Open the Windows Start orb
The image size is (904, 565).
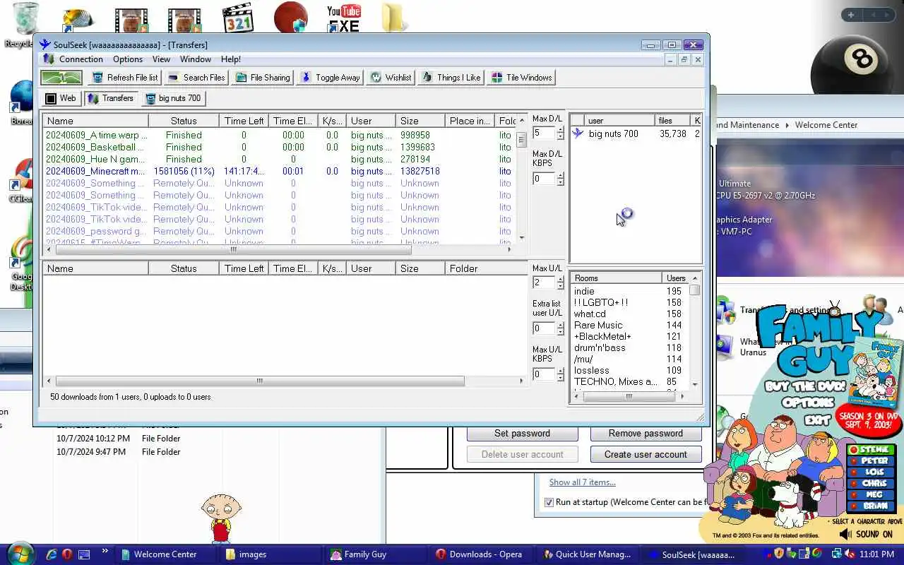(x=19, y=553)
